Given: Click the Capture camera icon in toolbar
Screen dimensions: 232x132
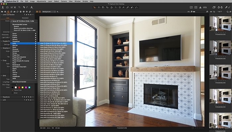Looking at the screenshot, I should [7, 7].
